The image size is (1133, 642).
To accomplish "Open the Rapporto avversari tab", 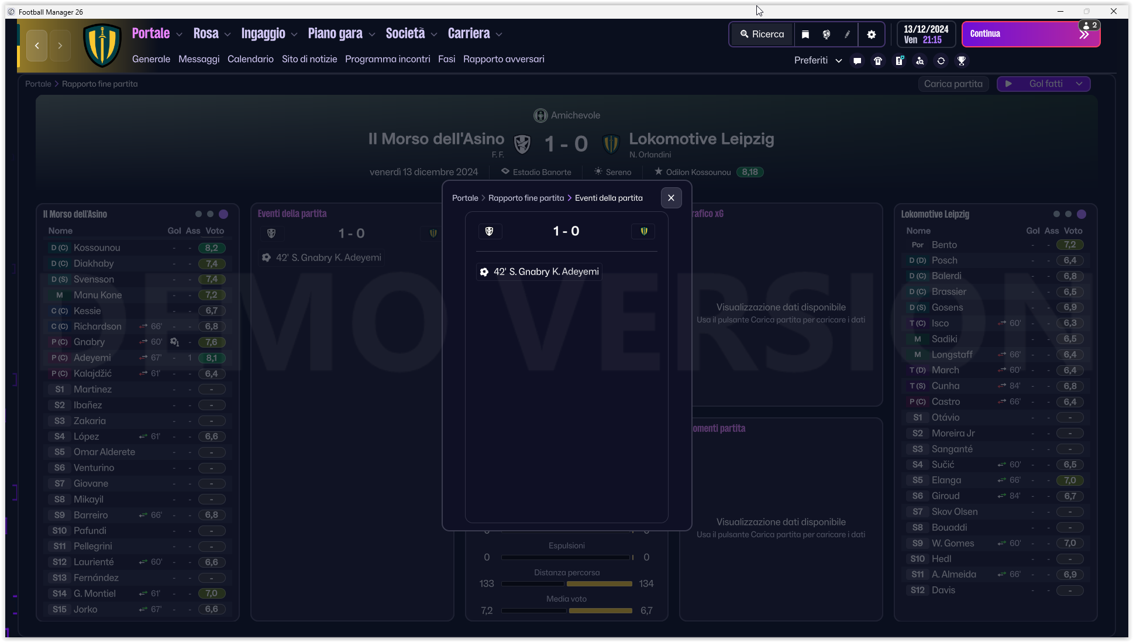I will (504, 59).
